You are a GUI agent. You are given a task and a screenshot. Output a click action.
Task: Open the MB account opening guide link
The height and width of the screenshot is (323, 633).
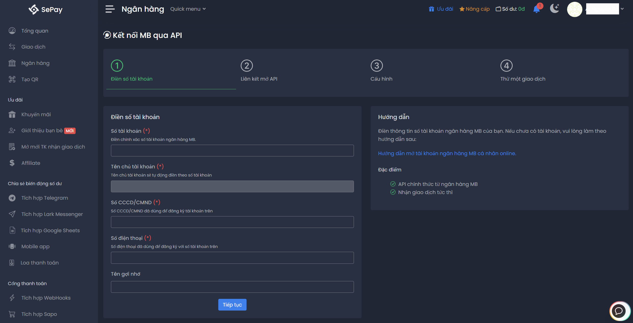tap(447, 153)
